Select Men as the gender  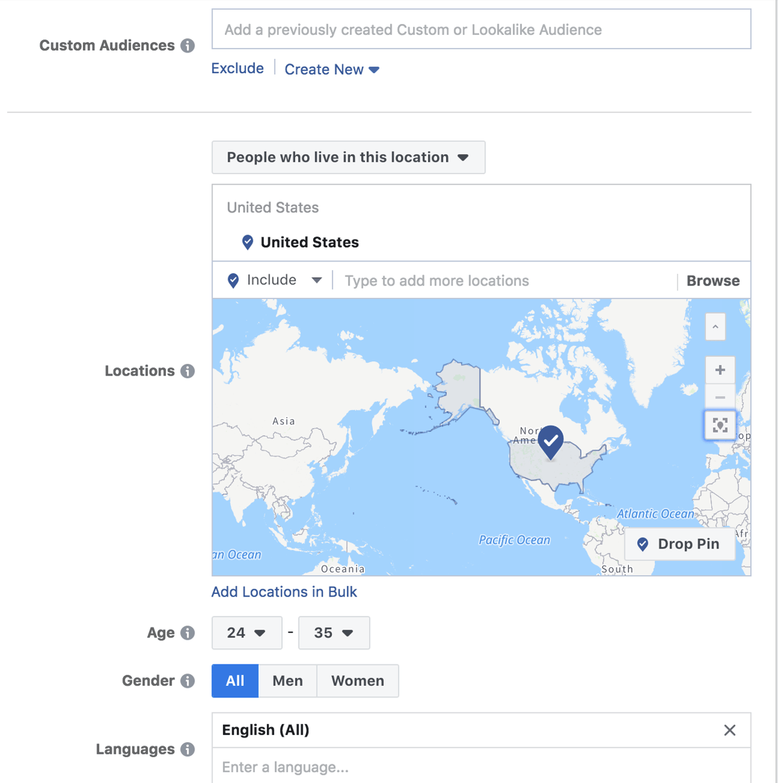tap(287, 681)
